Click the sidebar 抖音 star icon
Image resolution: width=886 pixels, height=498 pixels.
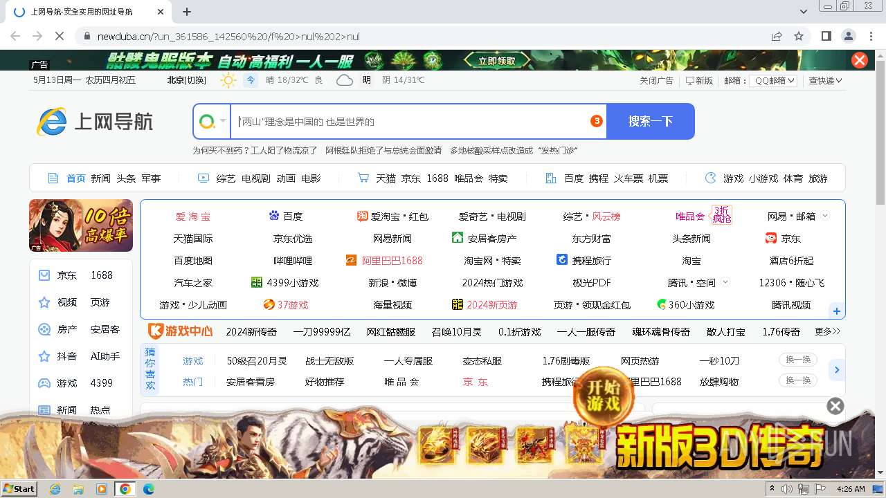coord(44,356)
